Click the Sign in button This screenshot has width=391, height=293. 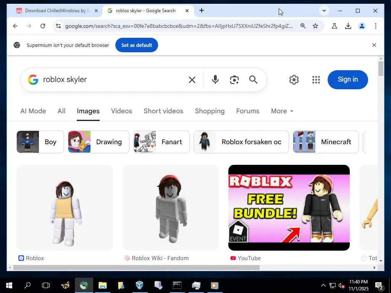347,79
